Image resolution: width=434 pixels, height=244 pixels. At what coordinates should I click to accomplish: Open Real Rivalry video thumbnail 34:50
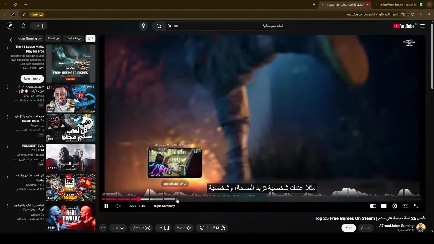coord(71,217)
